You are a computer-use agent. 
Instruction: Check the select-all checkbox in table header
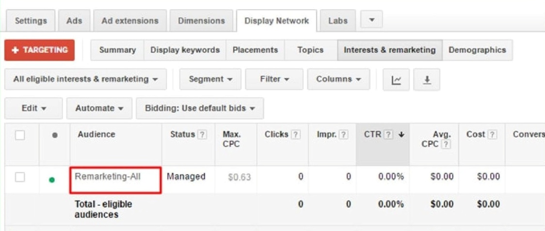[20, 136]
